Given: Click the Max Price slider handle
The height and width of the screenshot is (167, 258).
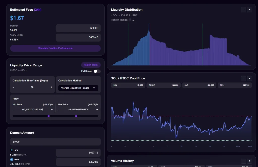Looking at the screenshot, I should [76, 116].
